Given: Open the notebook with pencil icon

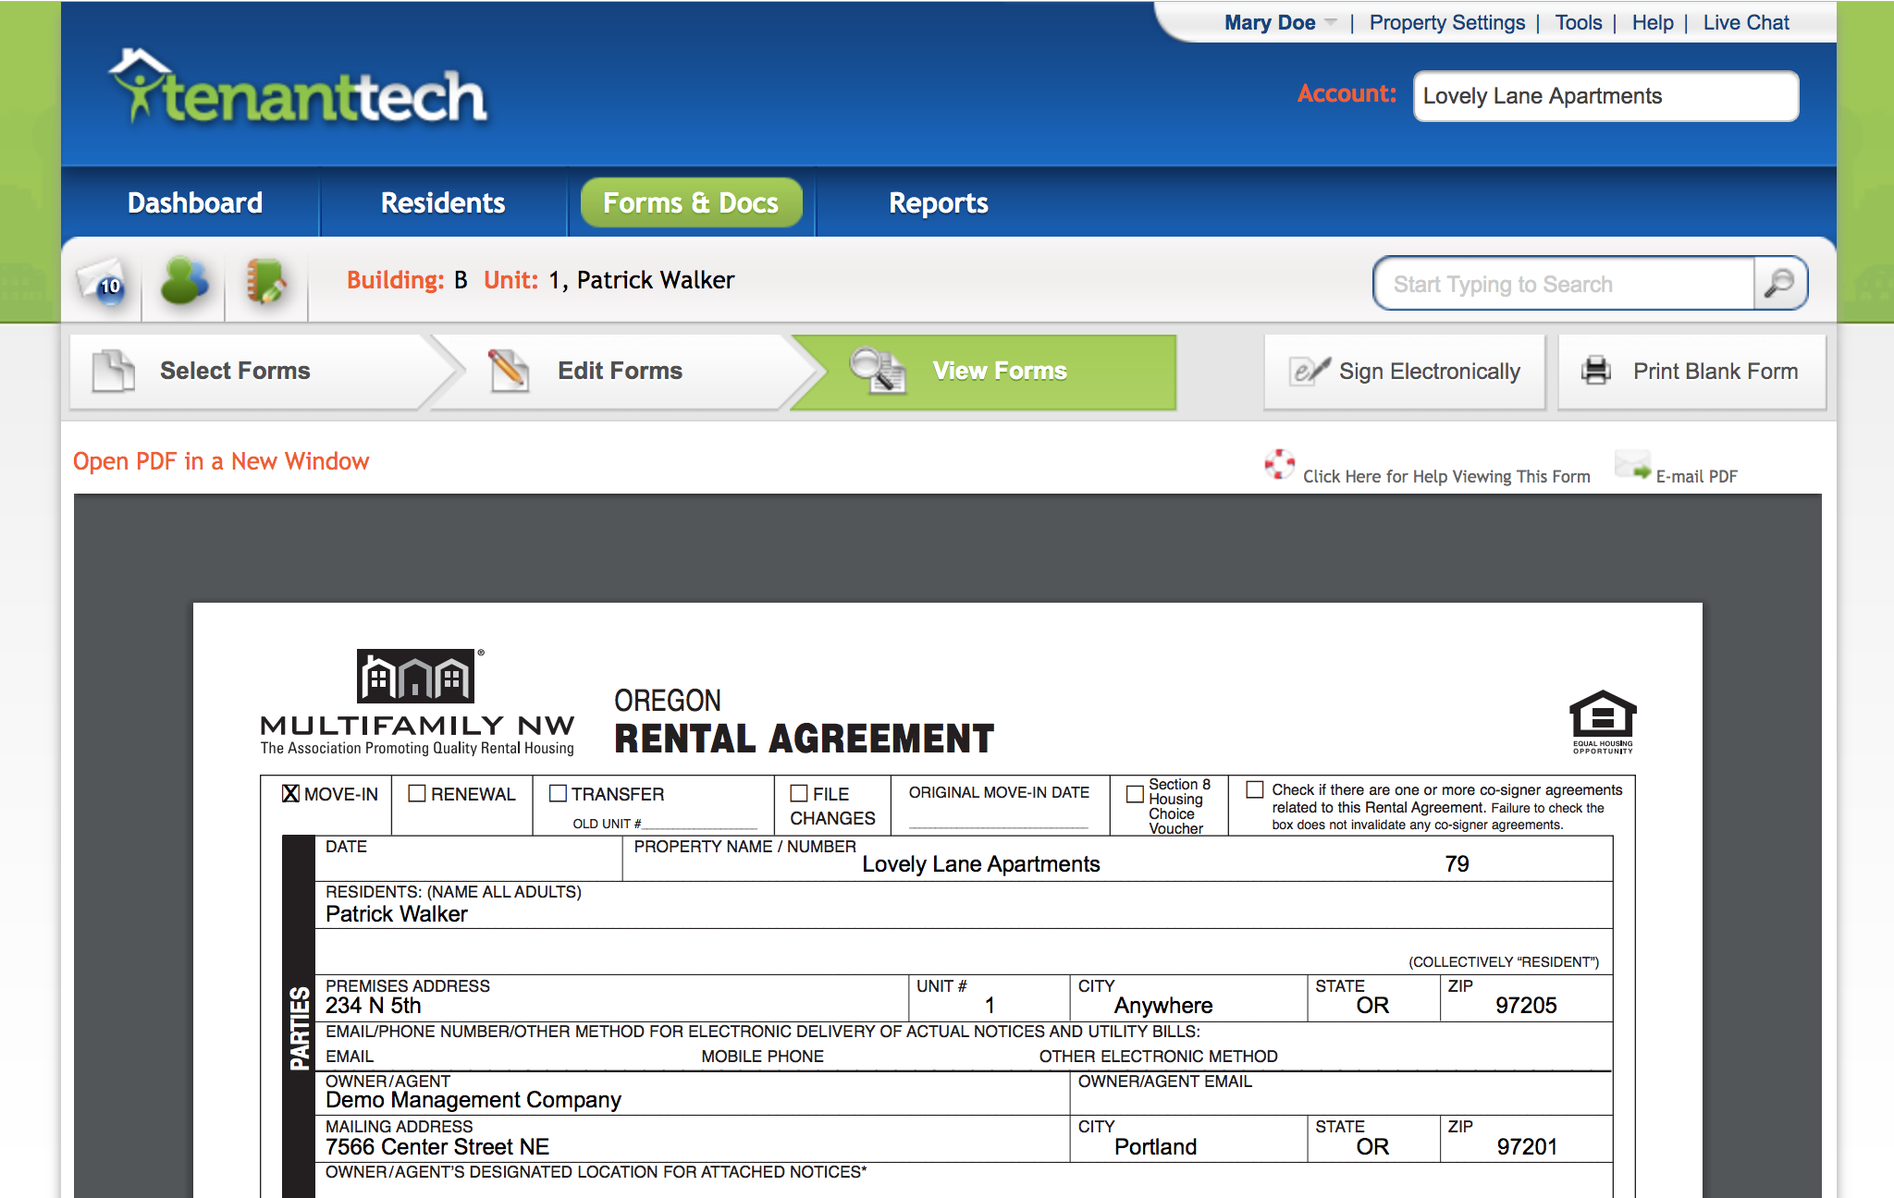Looking at the screenshot, I should pyautogui.click(x=265, y=281).
